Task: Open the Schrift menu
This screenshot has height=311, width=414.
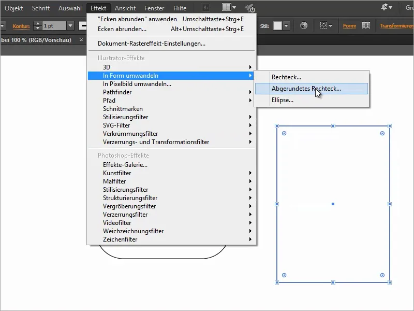Action: (x=41, y=8)
